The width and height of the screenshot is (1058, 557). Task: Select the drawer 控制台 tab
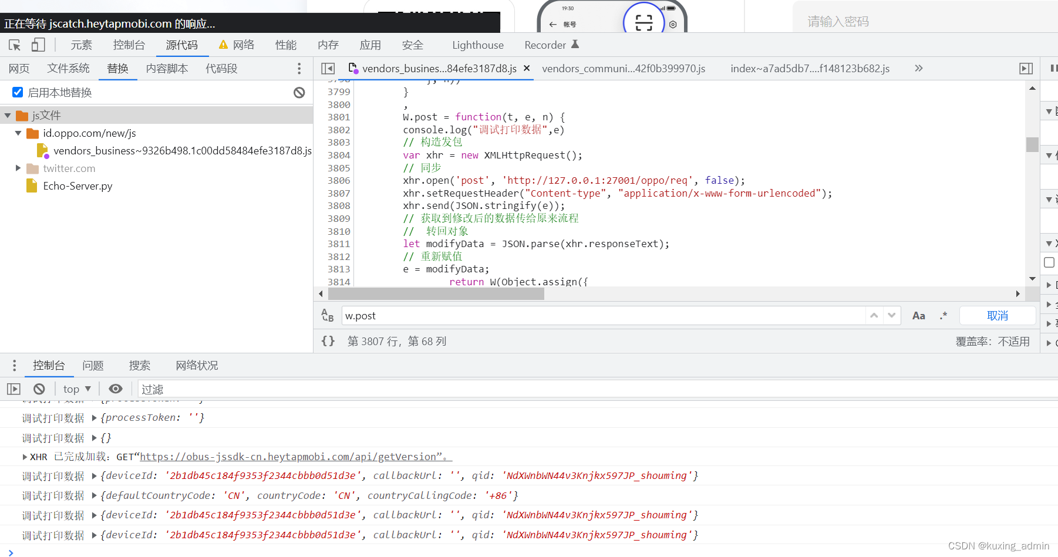tap(49, 366)
